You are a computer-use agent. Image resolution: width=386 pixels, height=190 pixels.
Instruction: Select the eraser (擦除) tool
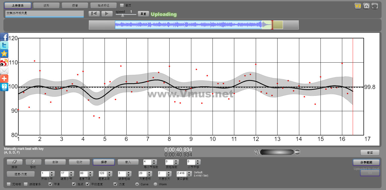(x=14, y=162)
